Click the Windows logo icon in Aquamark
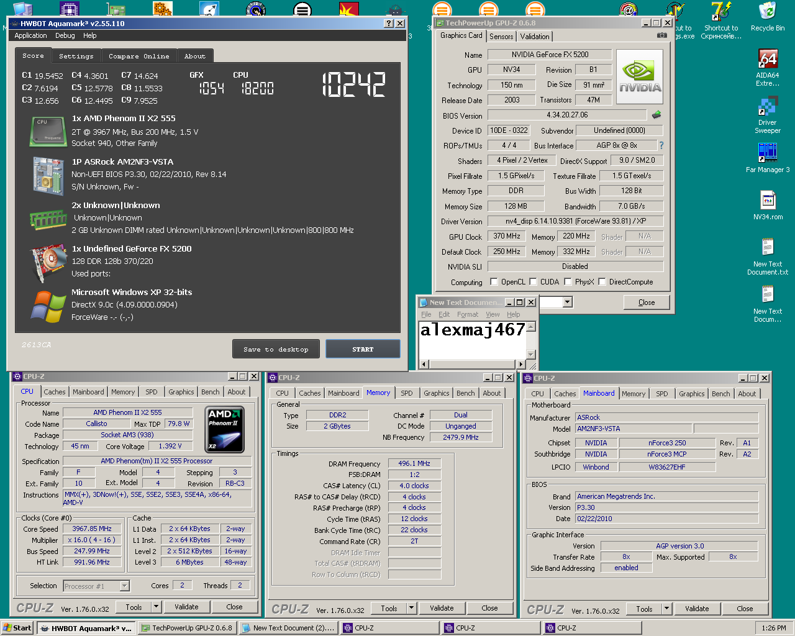Image resolution: width=795 pixels, height=636 pixels. click(48, 306)
